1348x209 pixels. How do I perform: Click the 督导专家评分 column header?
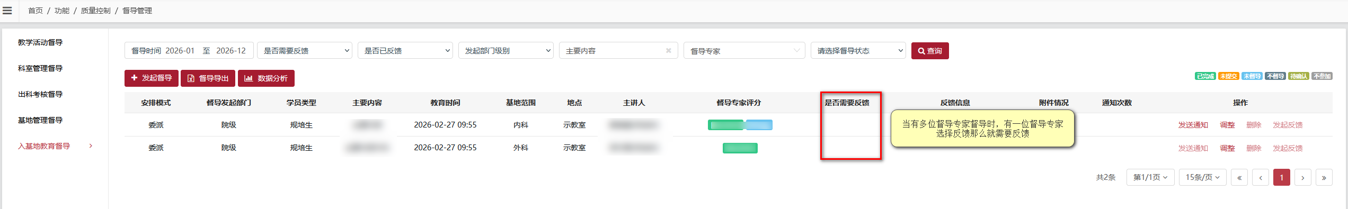coord(739,103)
